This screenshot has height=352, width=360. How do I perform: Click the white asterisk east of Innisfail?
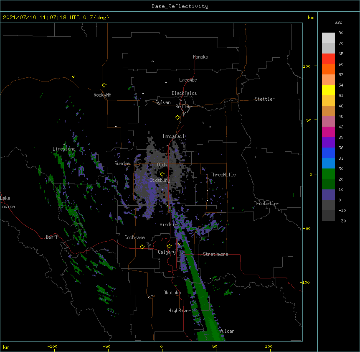(210, 127)
